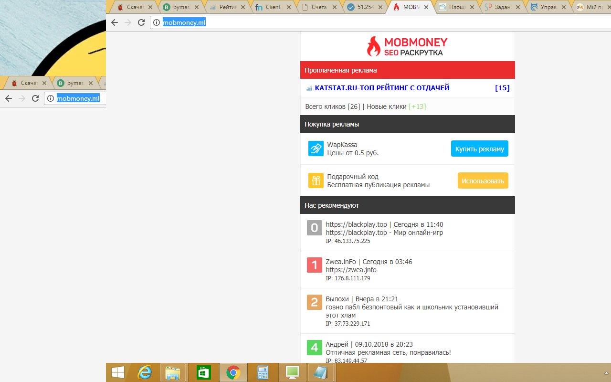Viewport: 611px width, 382px height.
Task: Open the 51.254 browser tab
Action: 367,7
